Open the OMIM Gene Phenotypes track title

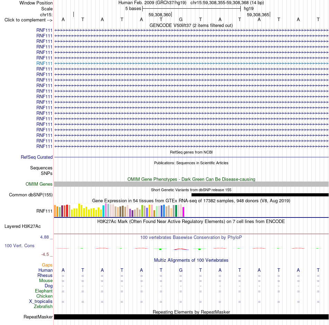191,179
